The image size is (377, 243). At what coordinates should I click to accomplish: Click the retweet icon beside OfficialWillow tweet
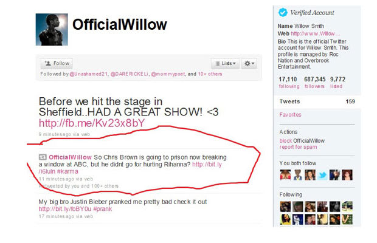[43, 157]
